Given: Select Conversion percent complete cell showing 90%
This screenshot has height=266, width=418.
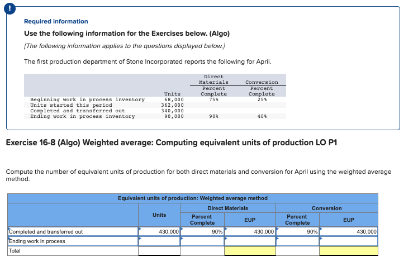Looking at the screenshot, I should tap(297, 231).
